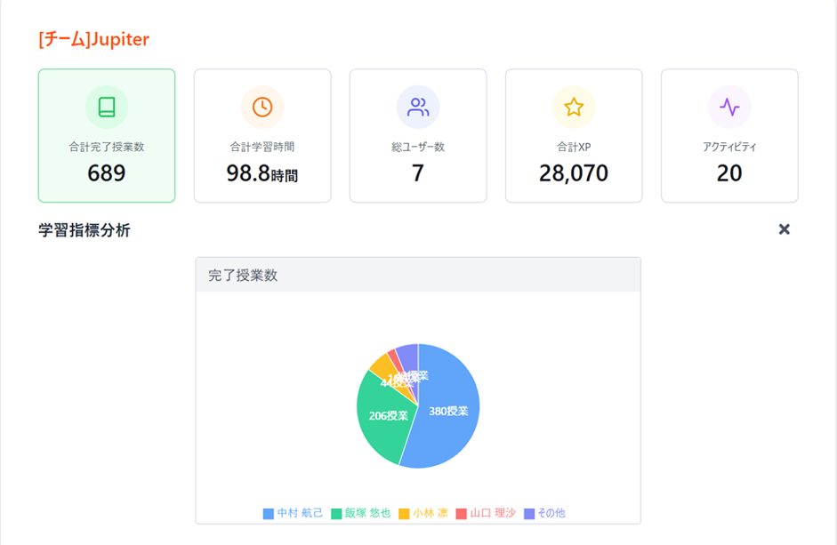
Task: Toggle purple legend swatch for その他
Action: [529, 514]
